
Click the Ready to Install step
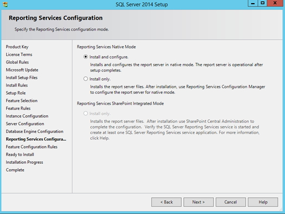coord(20,154)
